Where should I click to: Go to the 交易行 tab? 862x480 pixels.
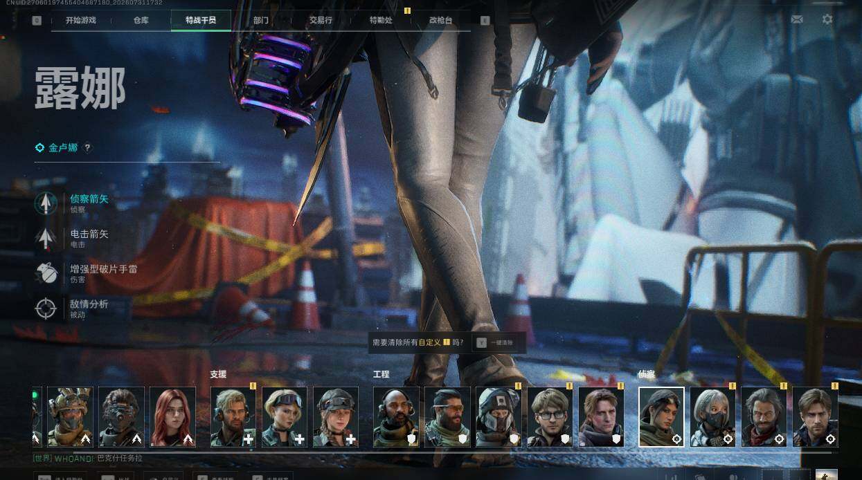(321, 20)
